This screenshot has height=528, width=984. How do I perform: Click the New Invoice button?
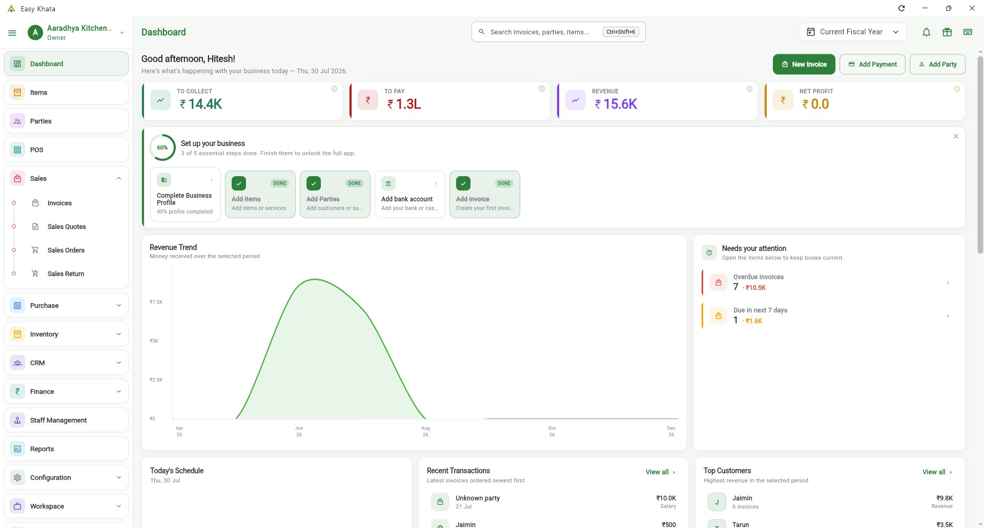tap(804, 65)
